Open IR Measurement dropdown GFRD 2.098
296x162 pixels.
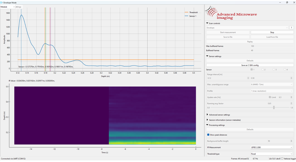pyautogui.click(x=271, y=148)
